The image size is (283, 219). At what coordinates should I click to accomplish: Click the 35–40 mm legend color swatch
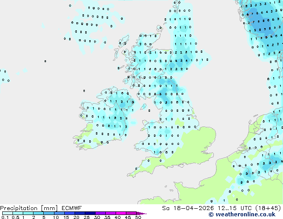110,213
